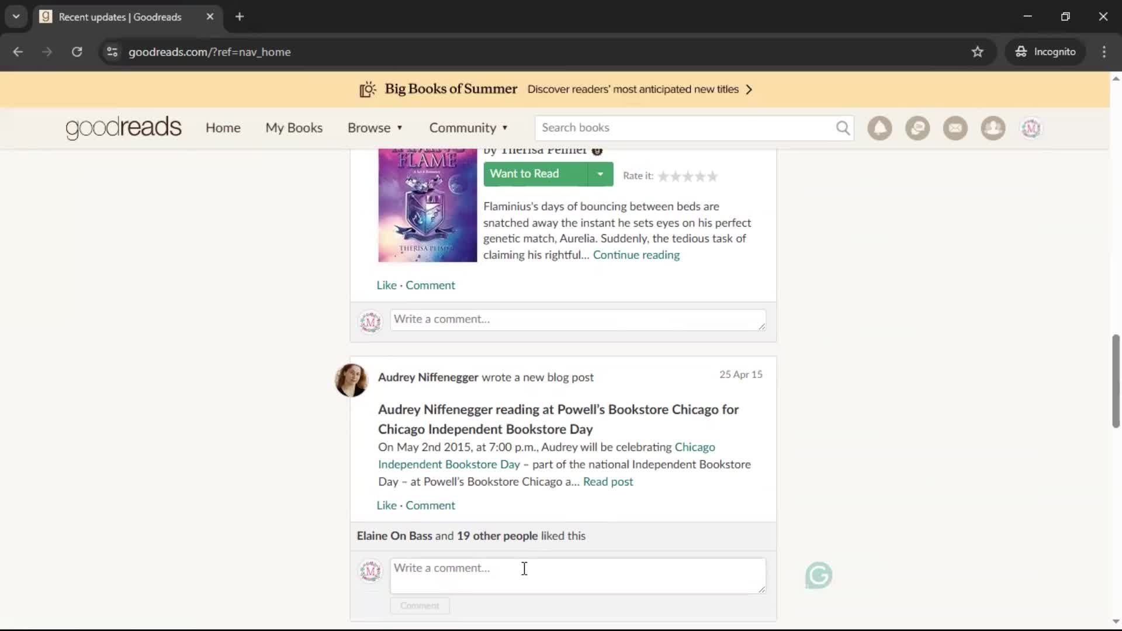This screenshot has width=1122, height=631.
Task: Open the Chrome three-dot menu
Action: coord(1104,51)
